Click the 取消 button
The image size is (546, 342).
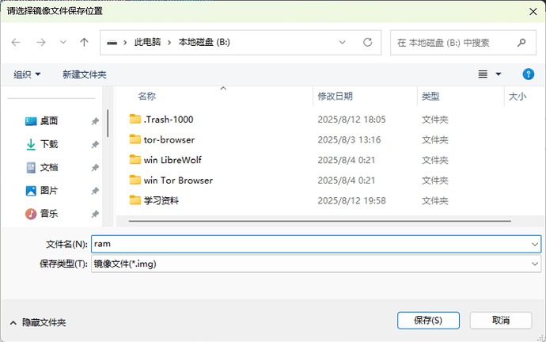point(501,320)
